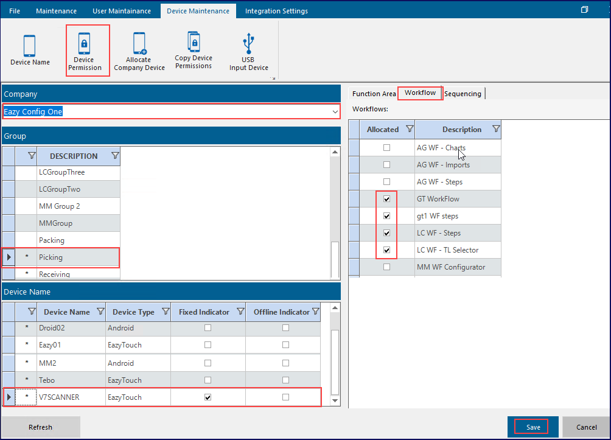Expand the Picking group row arrow
Viewport: 611px width, 440px height.
(8, 257)
